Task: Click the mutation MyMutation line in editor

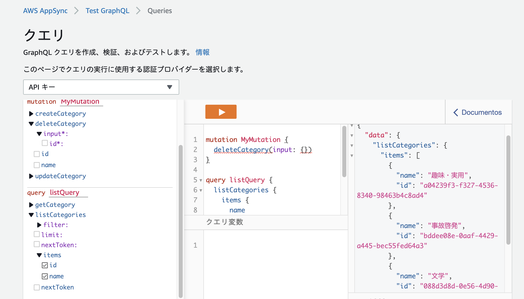Action: pyautogui.click(x=247, y=140)
